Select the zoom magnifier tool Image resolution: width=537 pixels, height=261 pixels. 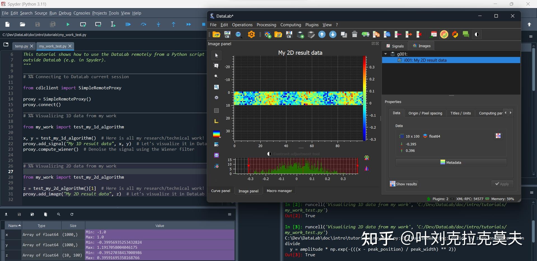(x=216, y=76)
